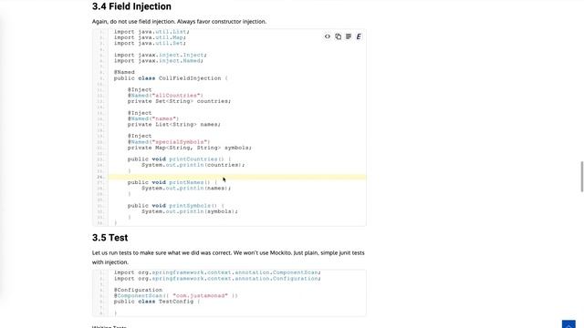584x328 pixels.
Task: Click the ComponentScan import line in test code
Action: click(x=217, y=272)
